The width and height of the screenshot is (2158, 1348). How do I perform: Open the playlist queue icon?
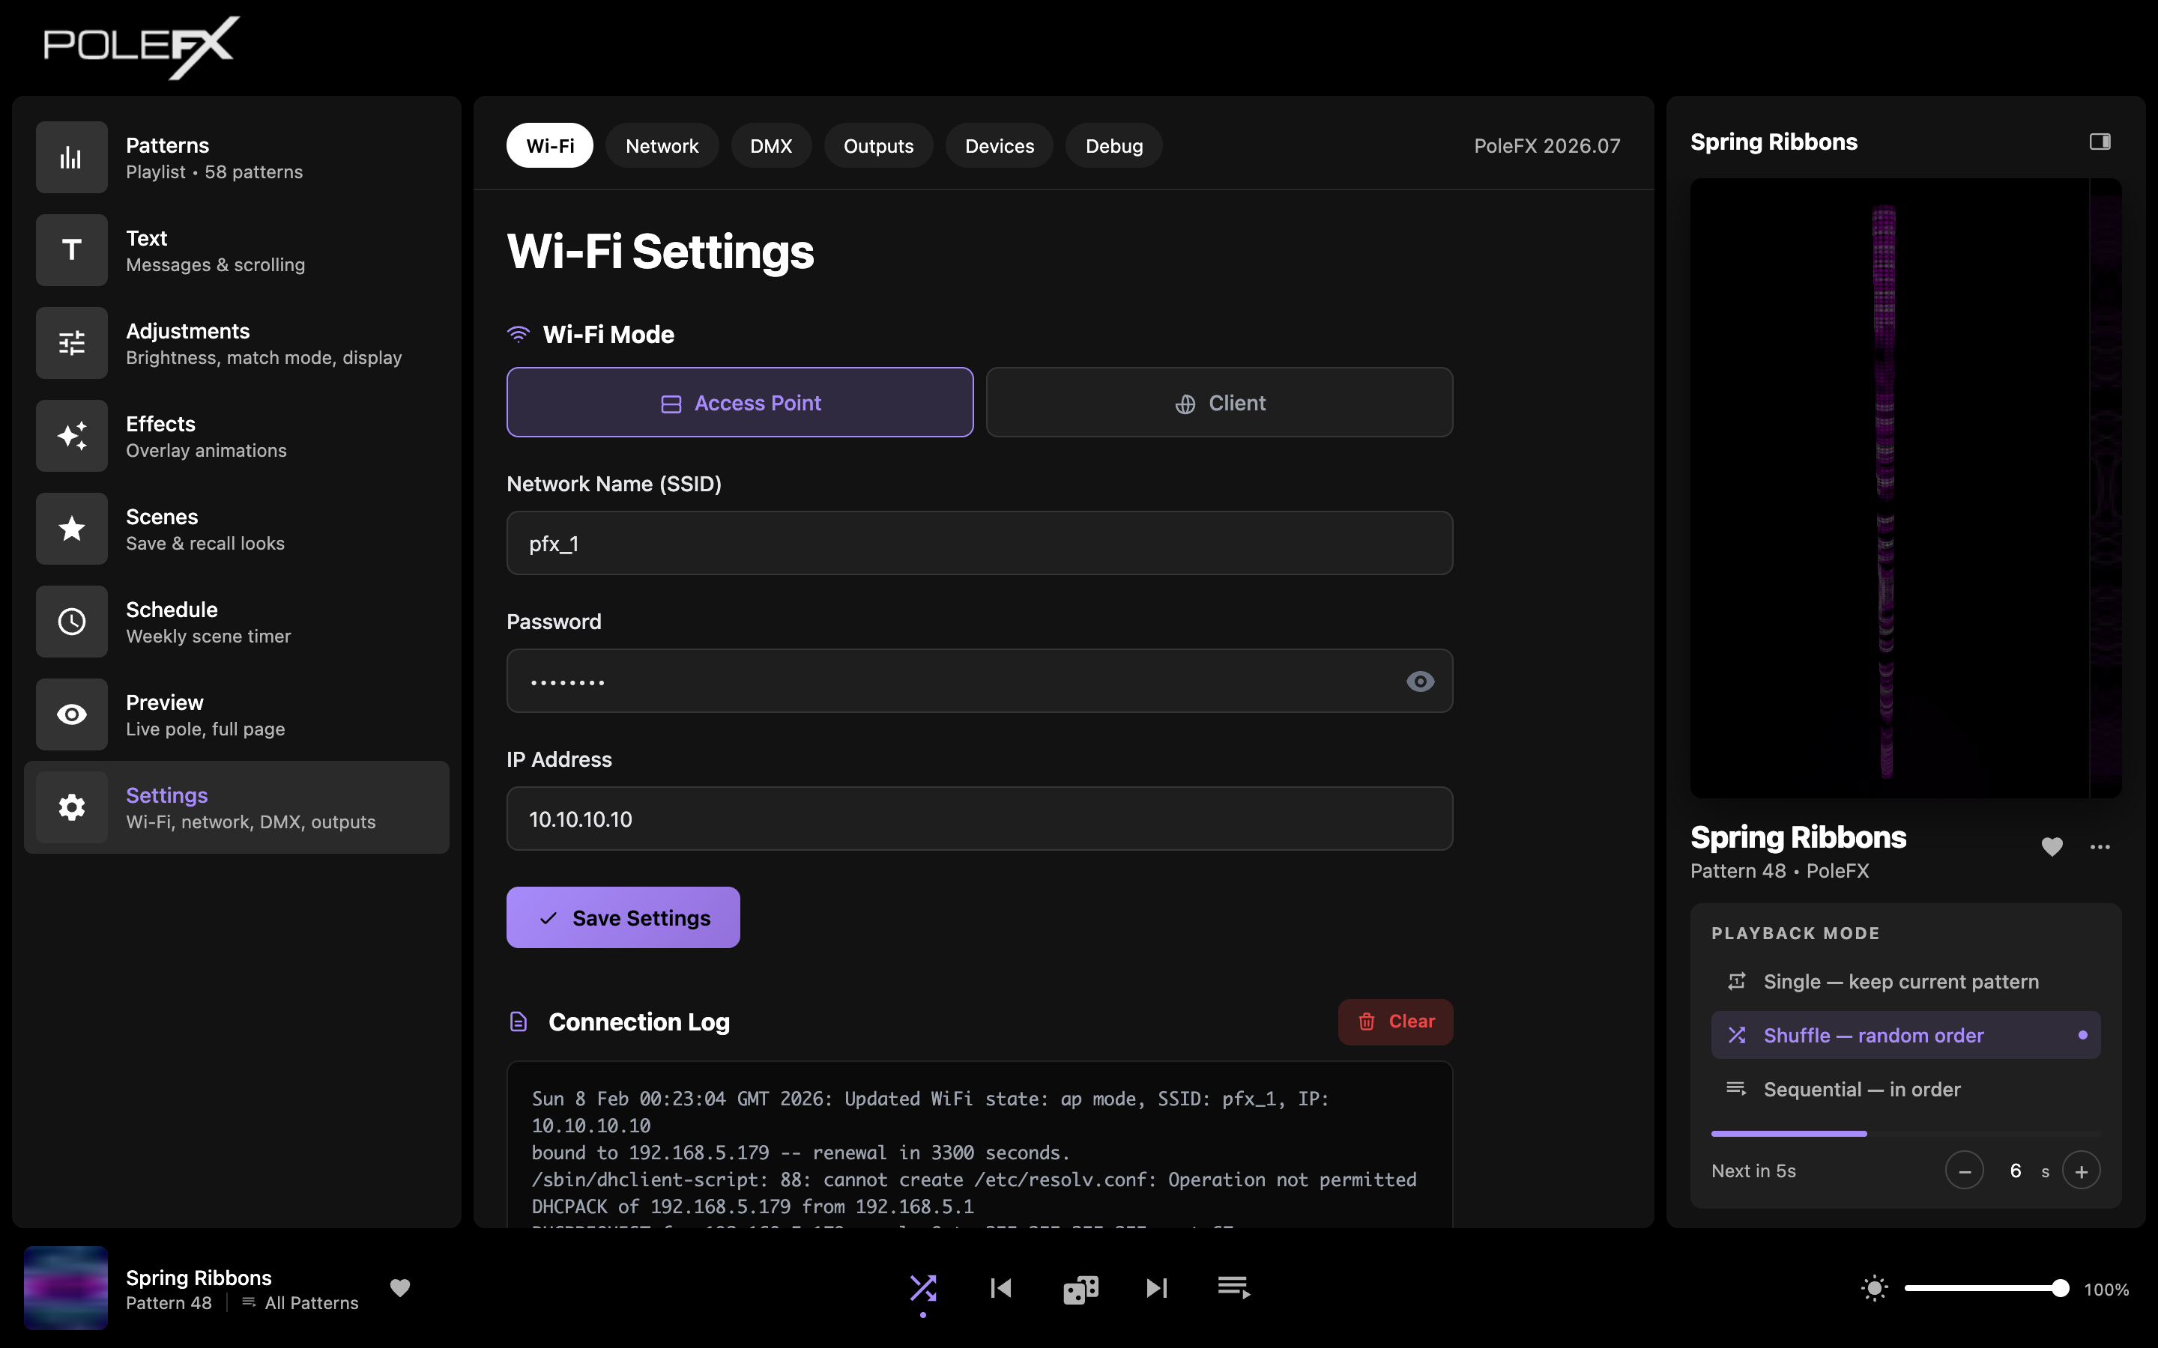1234,1287
